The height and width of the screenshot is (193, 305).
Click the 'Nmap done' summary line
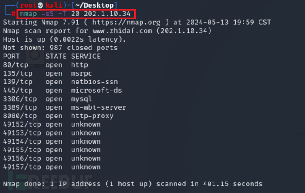coord(133,184)
